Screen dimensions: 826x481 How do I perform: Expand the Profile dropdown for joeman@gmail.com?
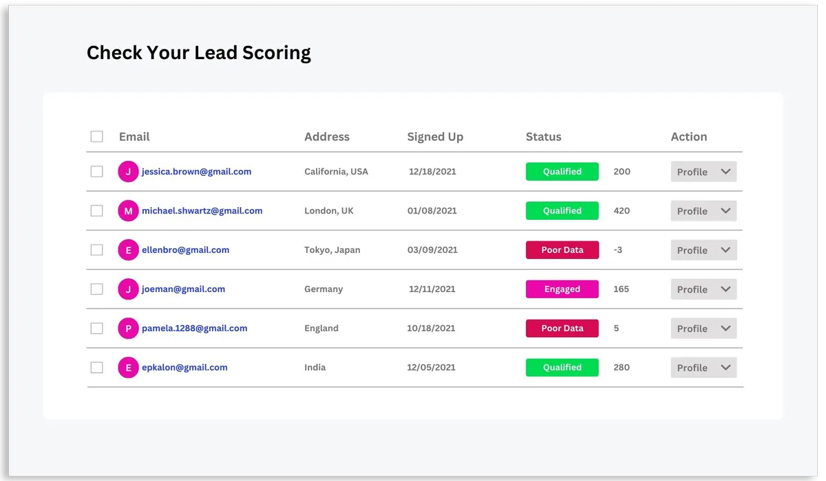pyautogui.click(x=703, y=289)
